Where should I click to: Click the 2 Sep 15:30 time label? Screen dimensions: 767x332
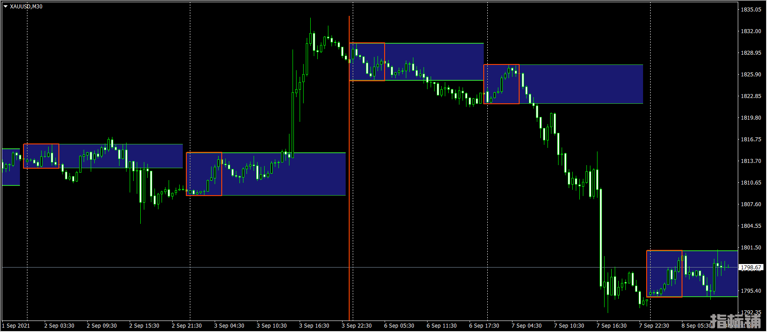pos(144,326)
